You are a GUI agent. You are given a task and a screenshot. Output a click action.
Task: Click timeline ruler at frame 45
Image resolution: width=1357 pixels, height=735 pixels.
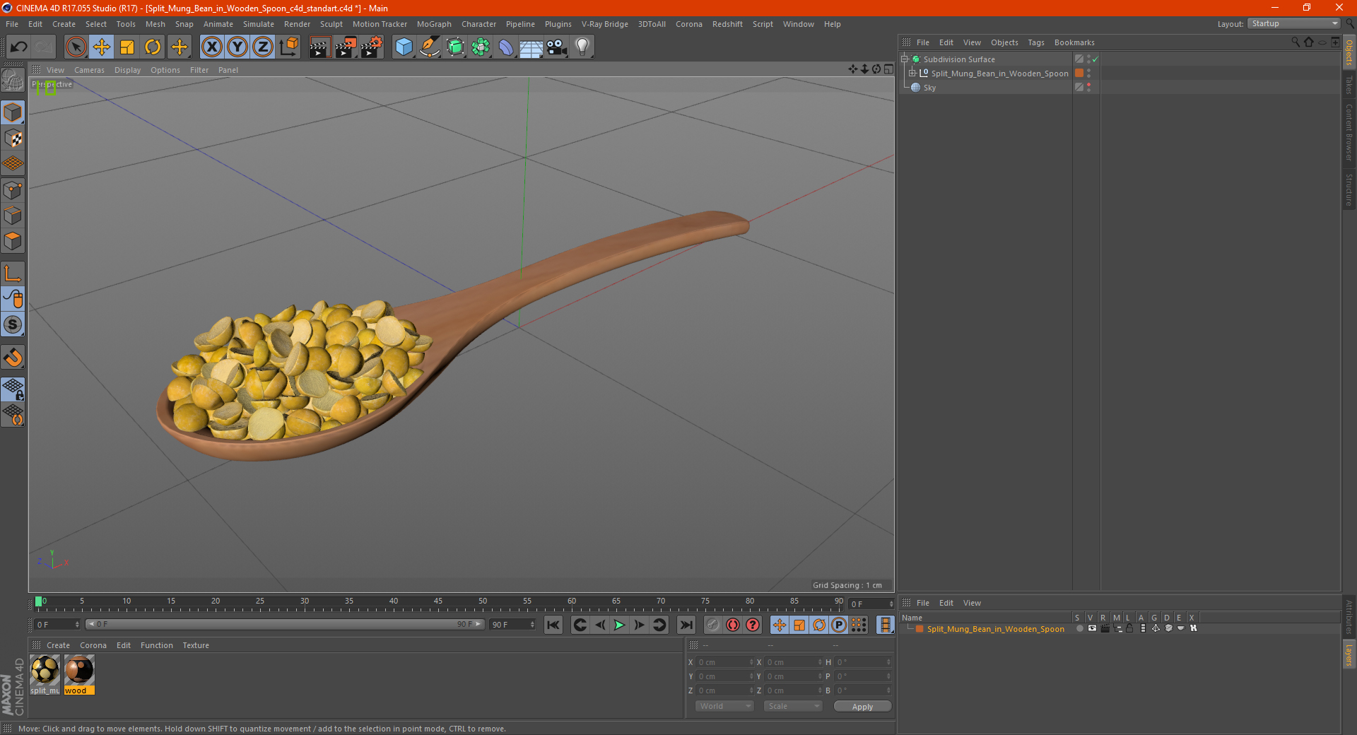point(438,603)
